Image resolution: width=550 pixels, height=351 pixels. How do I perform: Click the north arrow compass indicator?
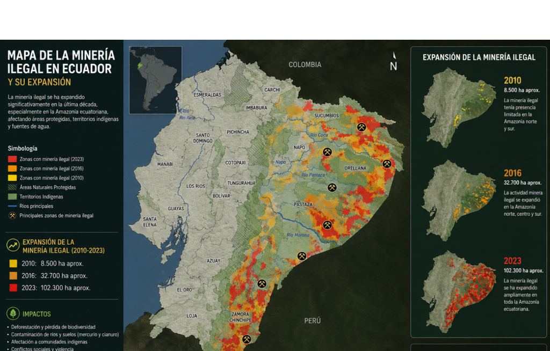394,62
